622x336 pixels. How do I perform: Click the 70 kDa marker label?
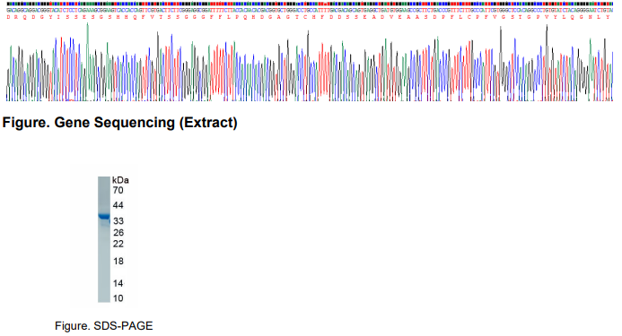(x=118, y=190)
